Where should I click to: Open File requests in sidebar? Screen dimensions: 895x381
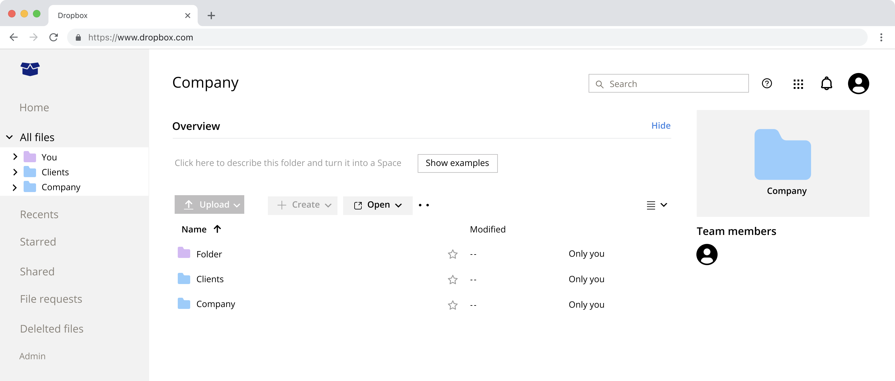51,299
